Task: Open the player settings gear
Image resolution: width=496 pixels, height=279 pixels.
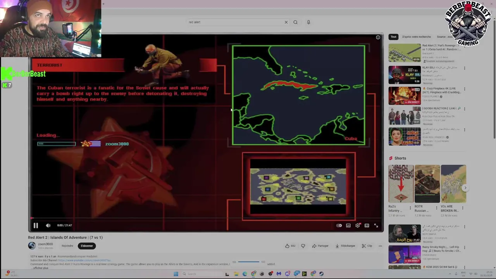Action: tap(358, 226)
